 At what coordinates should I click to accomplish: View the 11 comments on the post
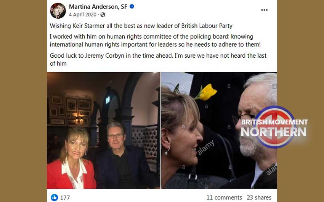point(224,197)
